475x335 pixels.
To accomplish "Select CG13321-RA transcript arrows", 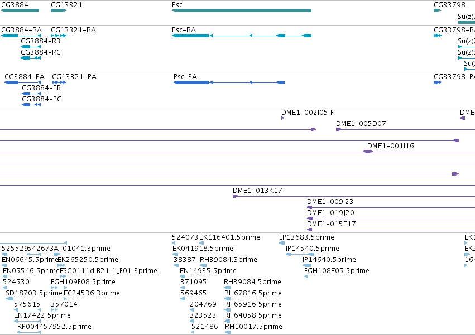I will coord(59,36).
